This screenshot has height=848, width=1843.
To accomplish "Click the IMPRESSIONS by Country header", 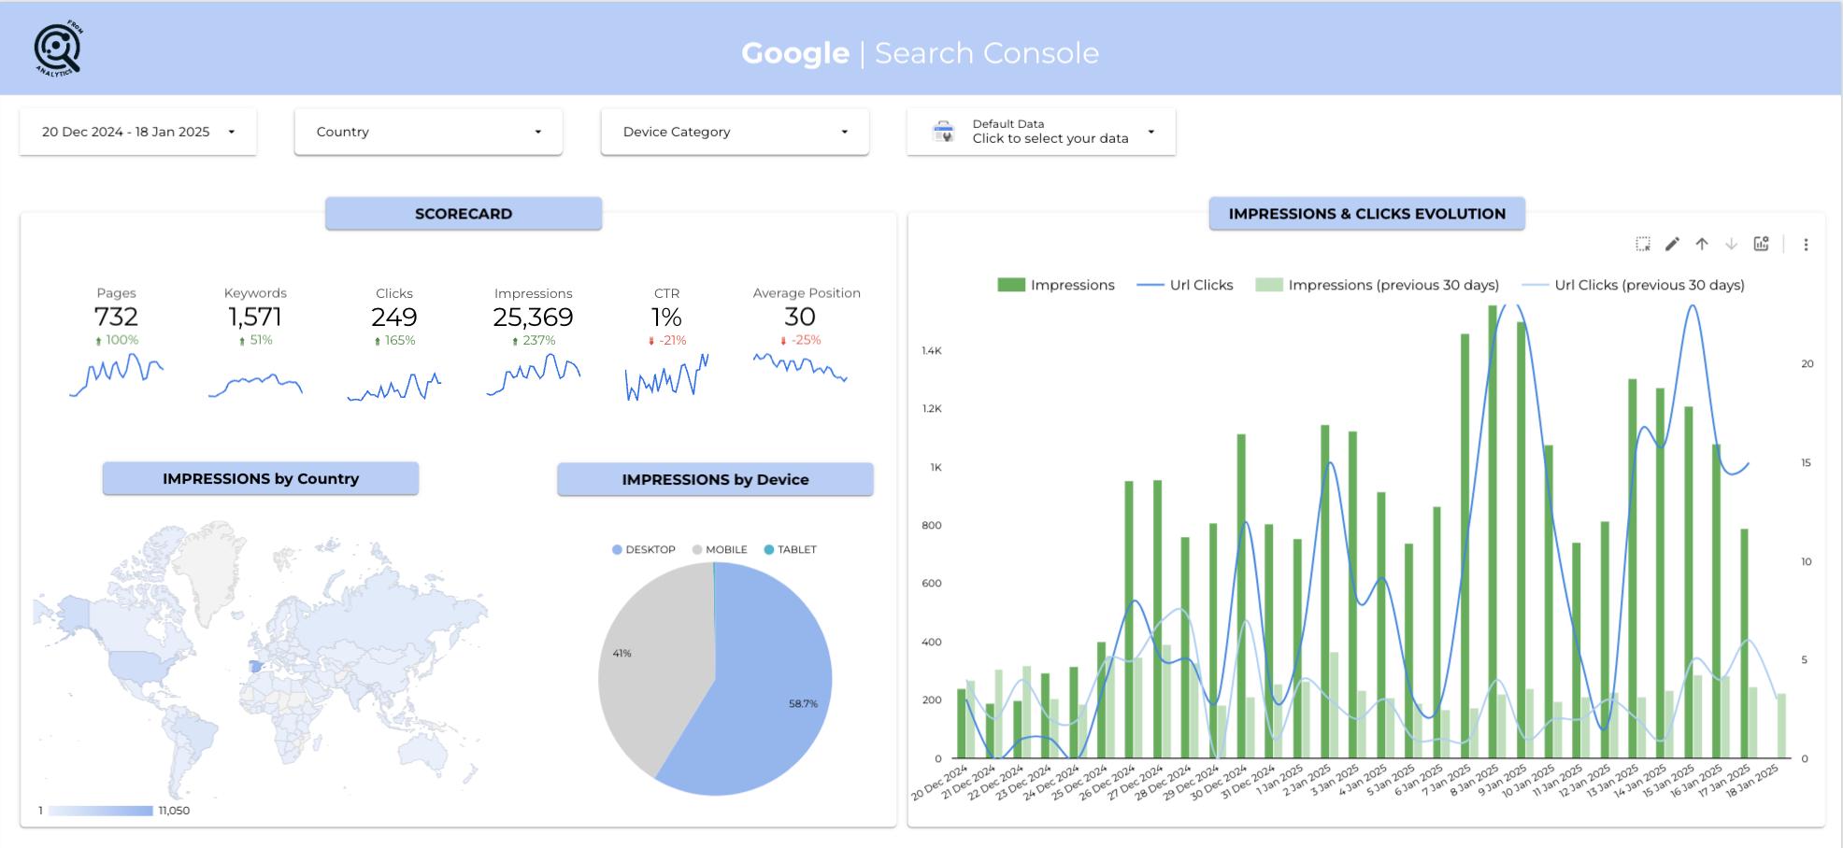I will click(x=261, y=478).
